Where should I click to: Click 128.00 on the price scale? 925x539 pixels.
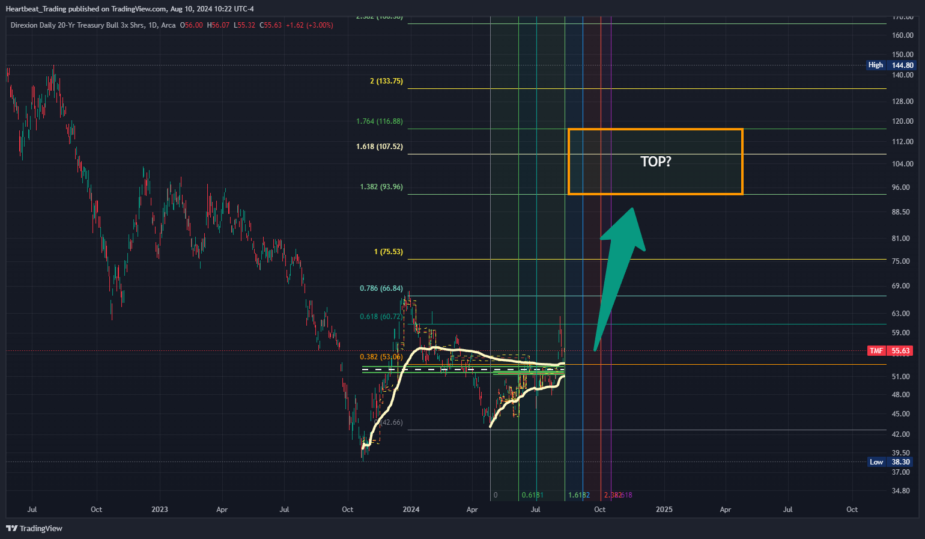point(903,102)
